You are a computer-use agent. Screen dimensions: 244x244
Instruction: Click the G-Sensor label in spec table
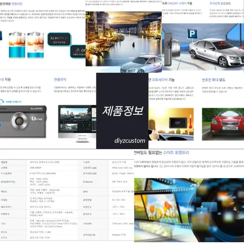coord(88,182)
